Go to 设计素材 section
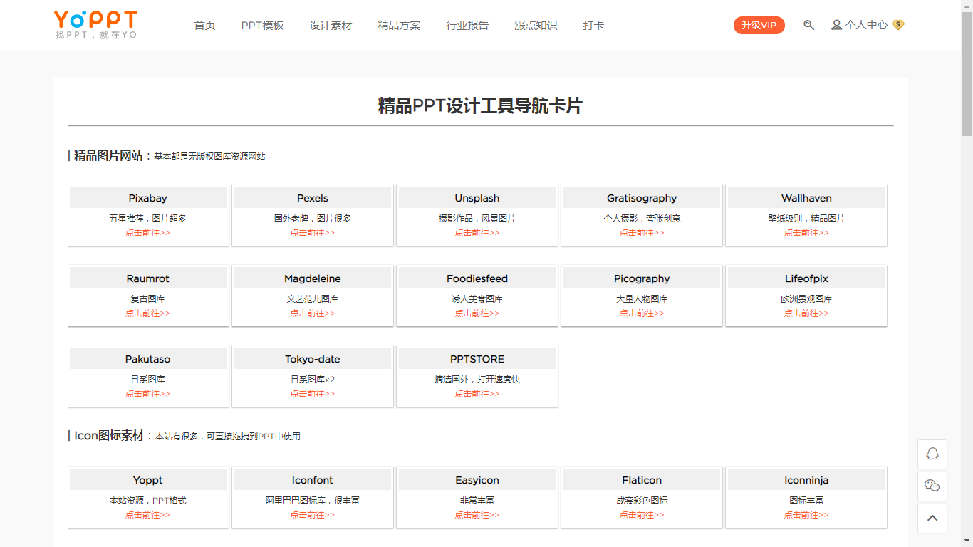 coord(331,25)
